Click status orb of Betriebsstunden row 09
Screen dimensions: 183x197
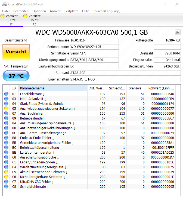(6, 118)
